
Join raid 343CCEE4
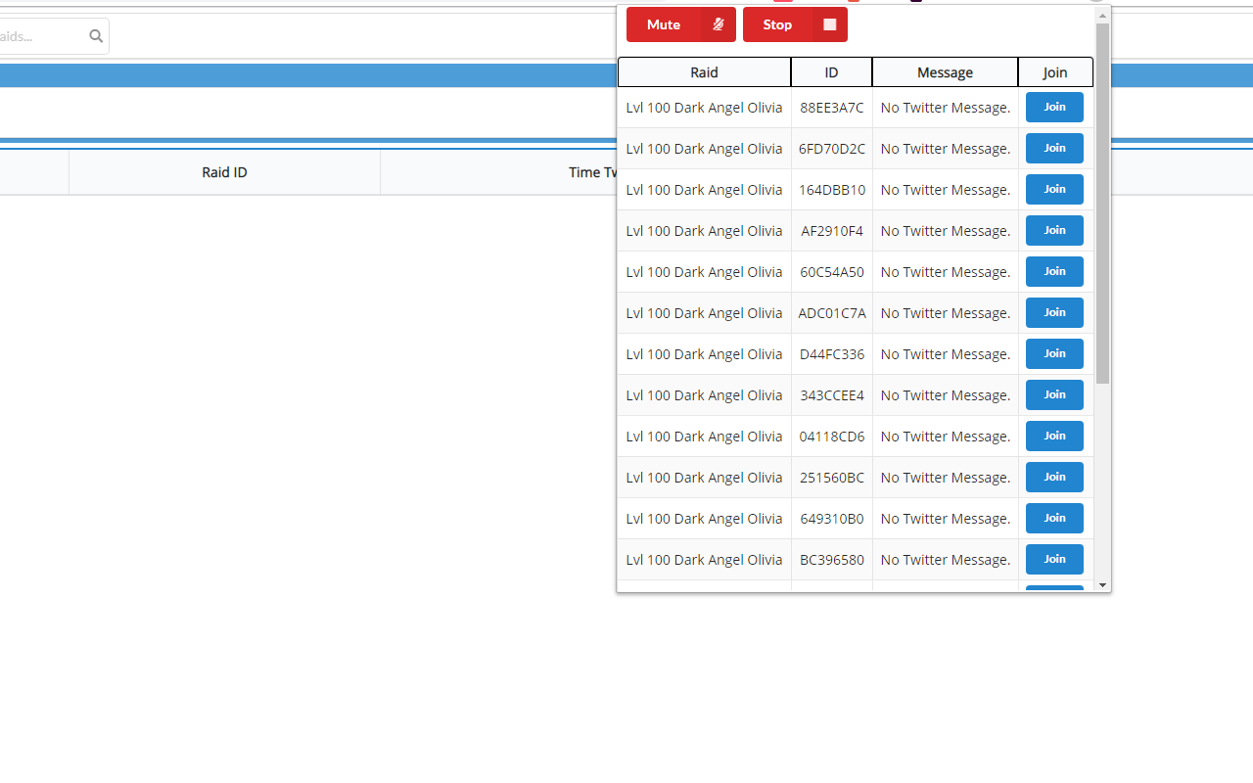pos(1054,394)
